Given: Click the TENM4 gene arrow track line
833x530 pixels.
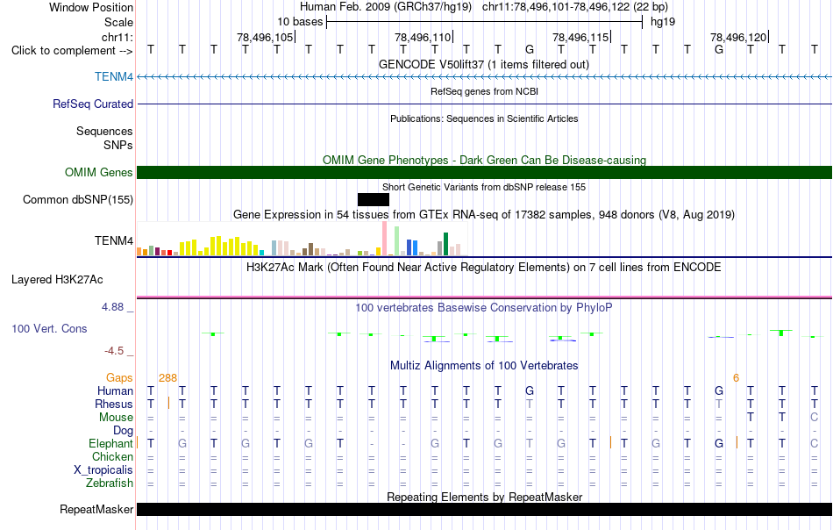Looking at the screenshot, I should coord(484,77).
